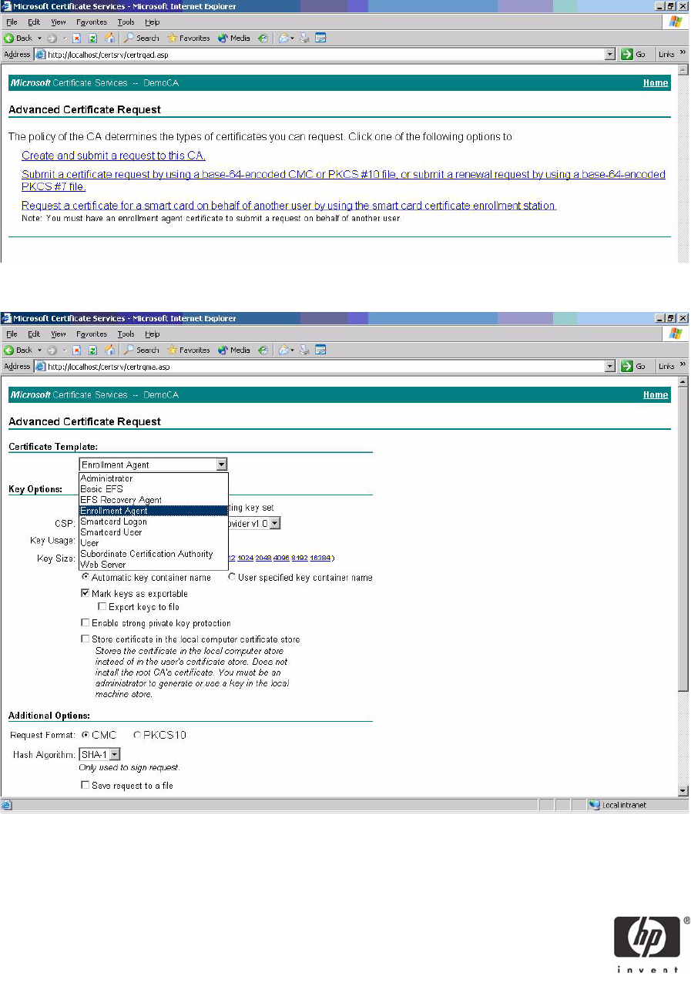Click Print icon in certrqad.asp window toolbar
The height and width of the screenshot is (986, 691).
(305, 38)
